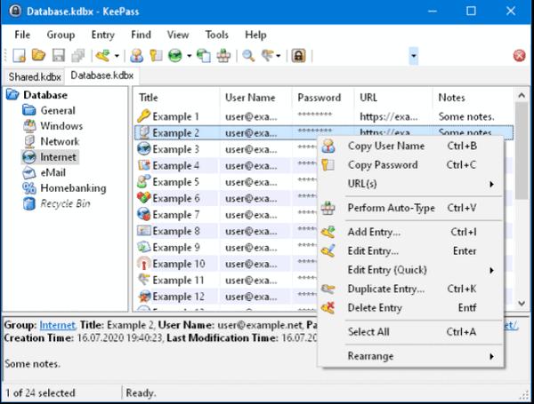Select the Network group

(x=60, y=141)
